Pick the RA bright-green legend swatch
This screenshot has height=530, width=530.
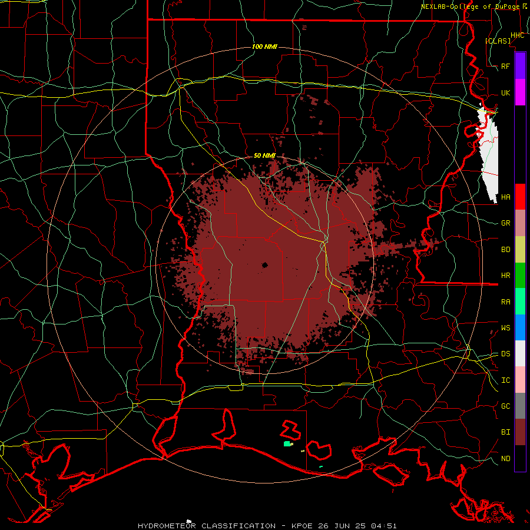[x=520, y=302]
